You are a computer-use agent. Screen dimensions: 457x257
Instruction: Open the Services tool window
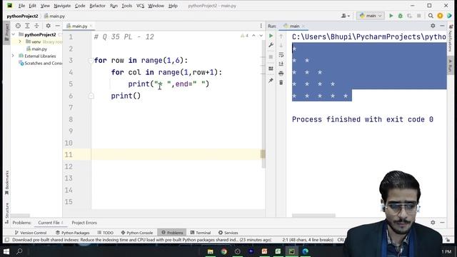click(228, 233)
